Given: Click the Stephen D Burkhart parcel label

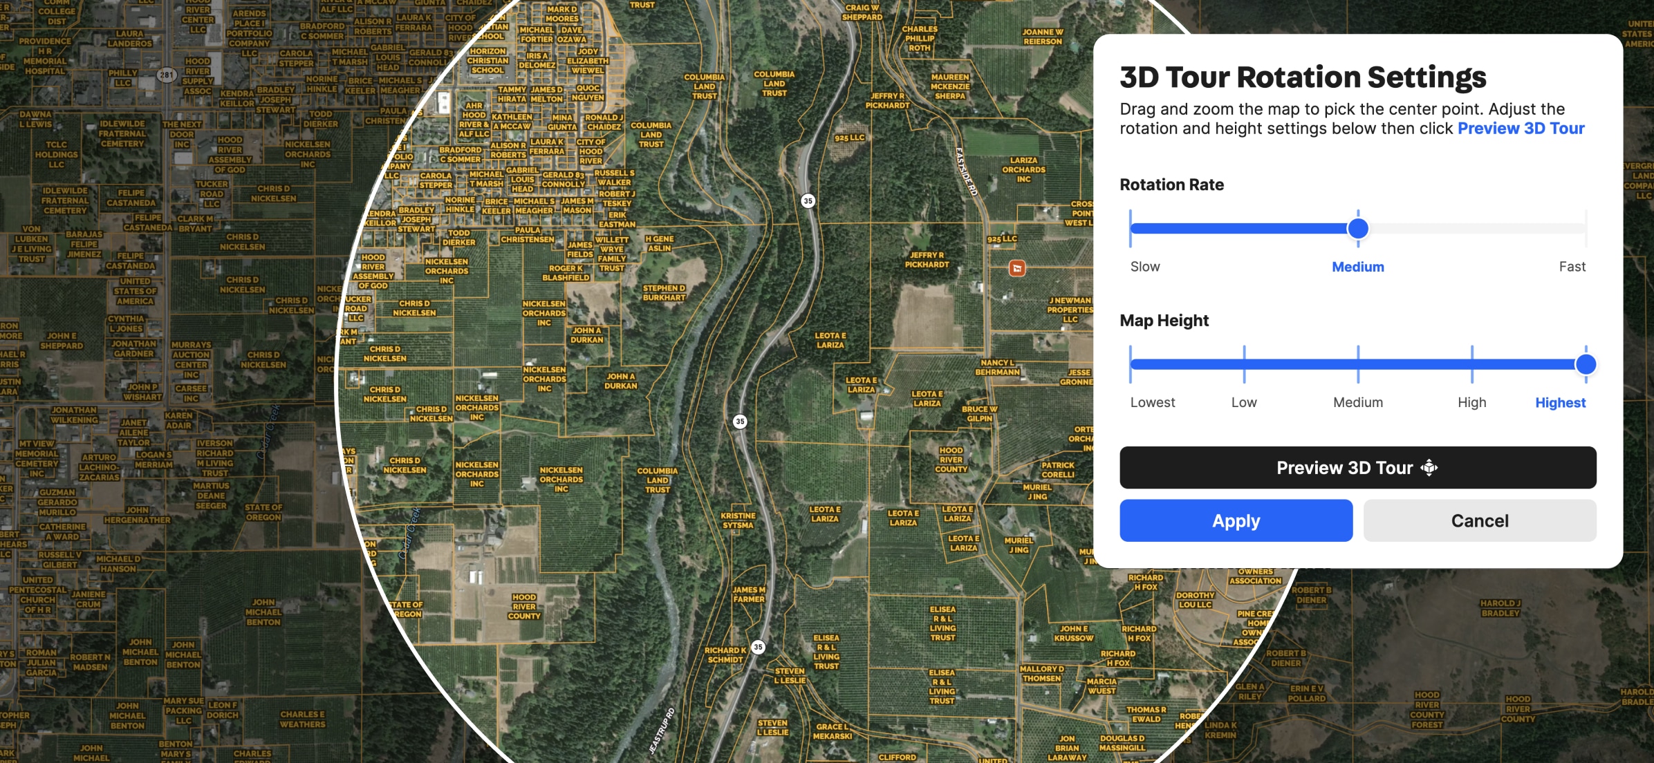Looking at the screenshot, I should tap(664, 293).
